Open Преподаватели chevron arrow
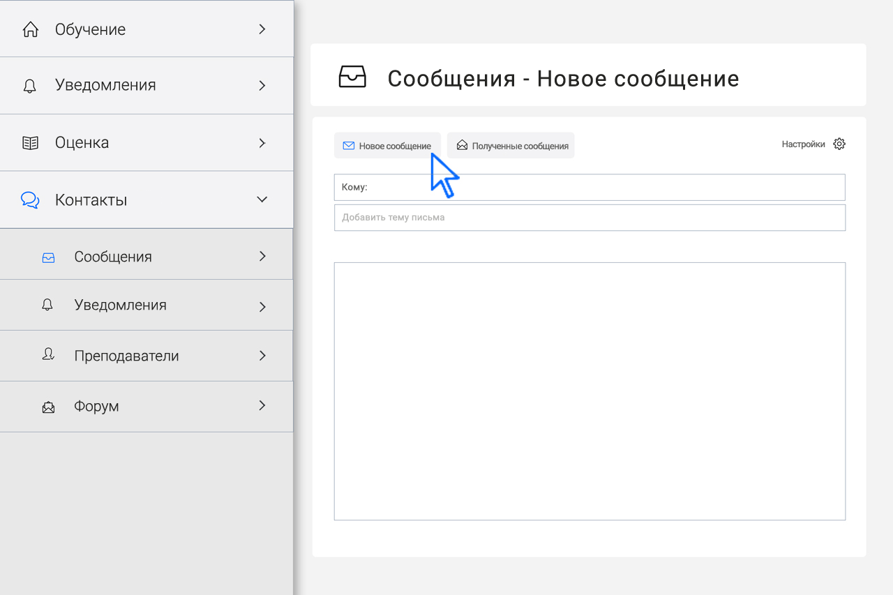The image size is (893, 595). (262, 356)
